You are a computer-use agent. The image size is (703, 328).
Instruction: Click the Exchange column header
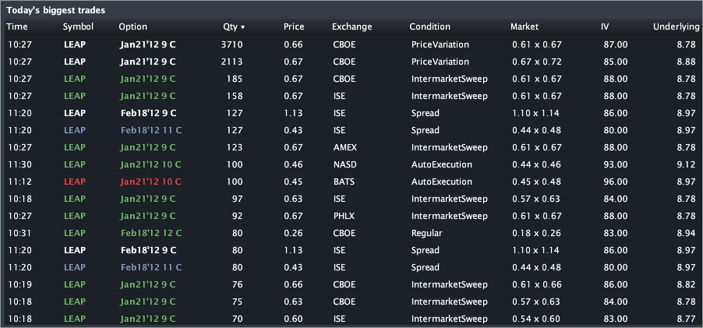pos(352,27)
